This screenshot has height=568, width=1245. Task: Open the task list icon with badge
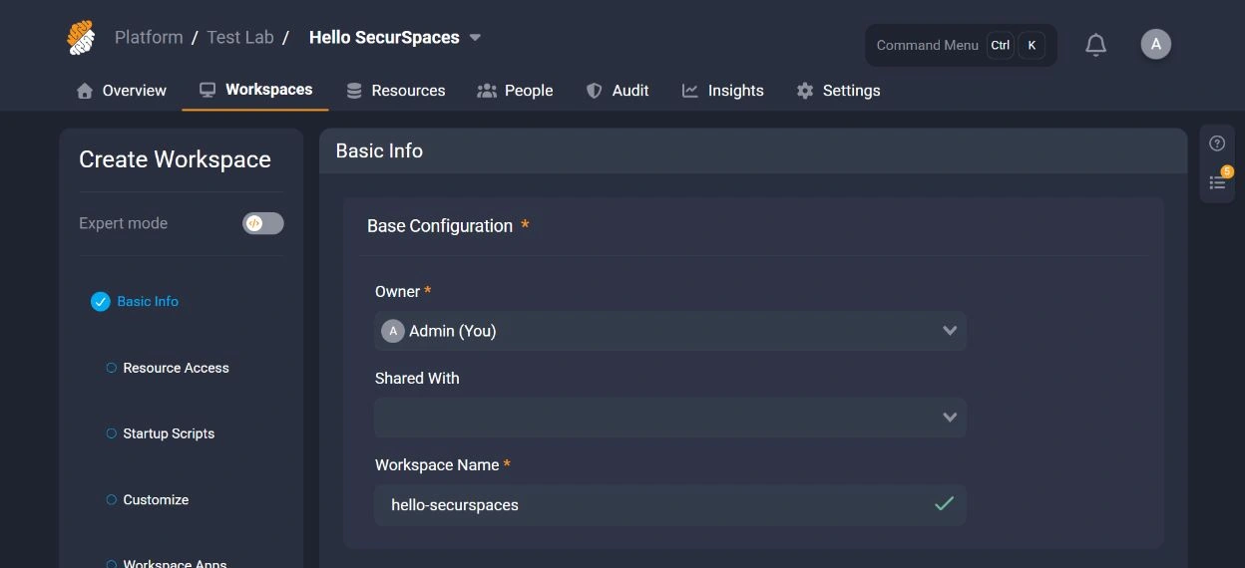point(1218,181)
